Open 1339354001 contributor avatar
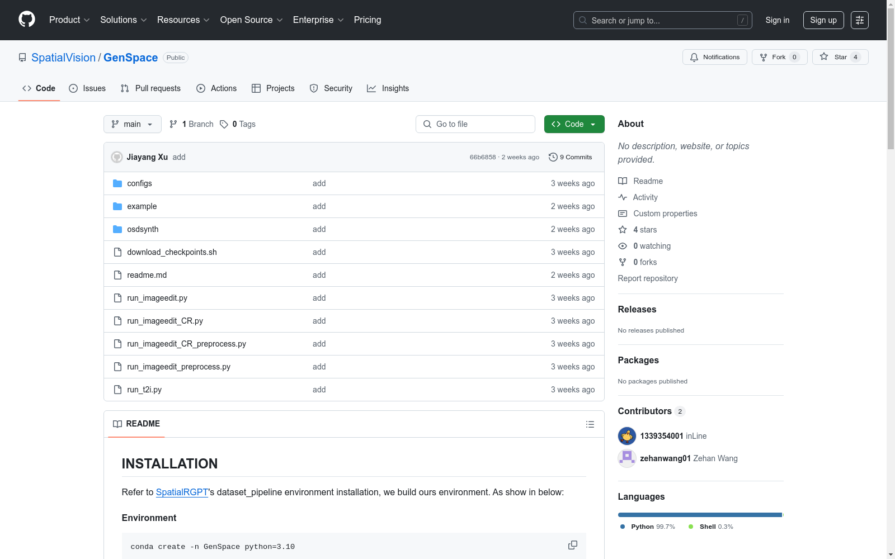This screenshot has width=895, height=559. [627, 436]
